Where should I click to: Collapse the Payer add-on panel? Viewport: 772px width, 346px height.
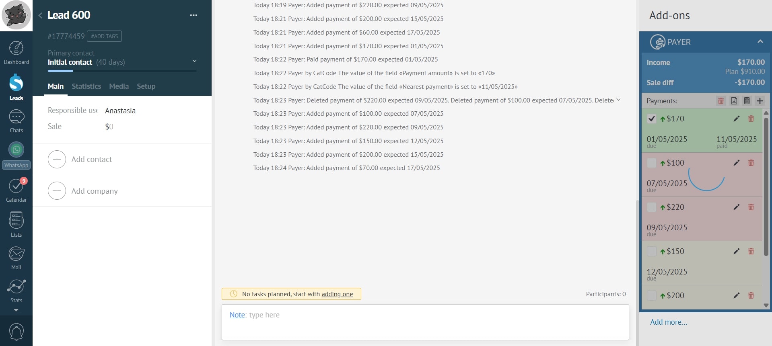(x=760, y=41)
